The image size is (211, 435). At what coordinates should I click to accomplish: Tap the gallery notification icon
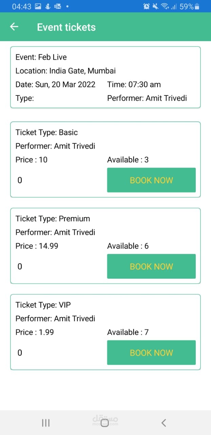click(x=38, y=6)
